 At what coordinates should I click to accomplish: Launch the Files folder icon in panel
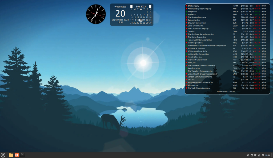point(11,155)
